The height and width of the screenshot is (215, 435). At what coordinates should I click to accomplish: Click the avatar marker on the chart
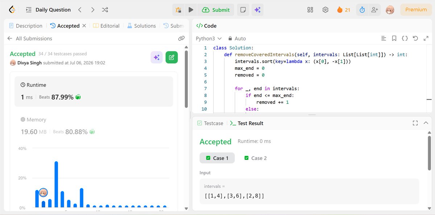coord(43,193)
